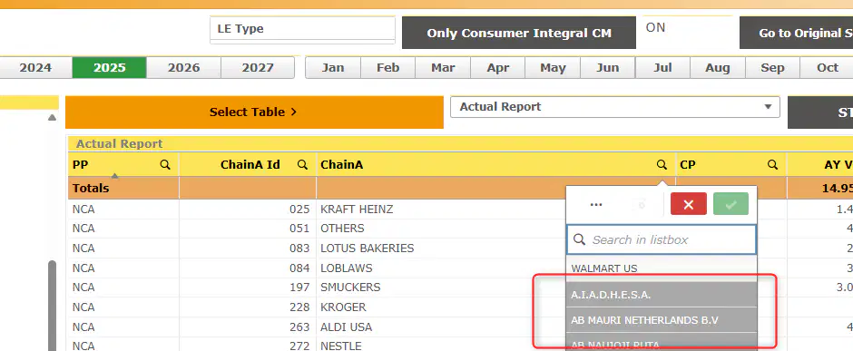Image resolution: width=853 pixels, height=351 pixels.
Task: Click the ChainA Id column header
Action: pos(250,165)
